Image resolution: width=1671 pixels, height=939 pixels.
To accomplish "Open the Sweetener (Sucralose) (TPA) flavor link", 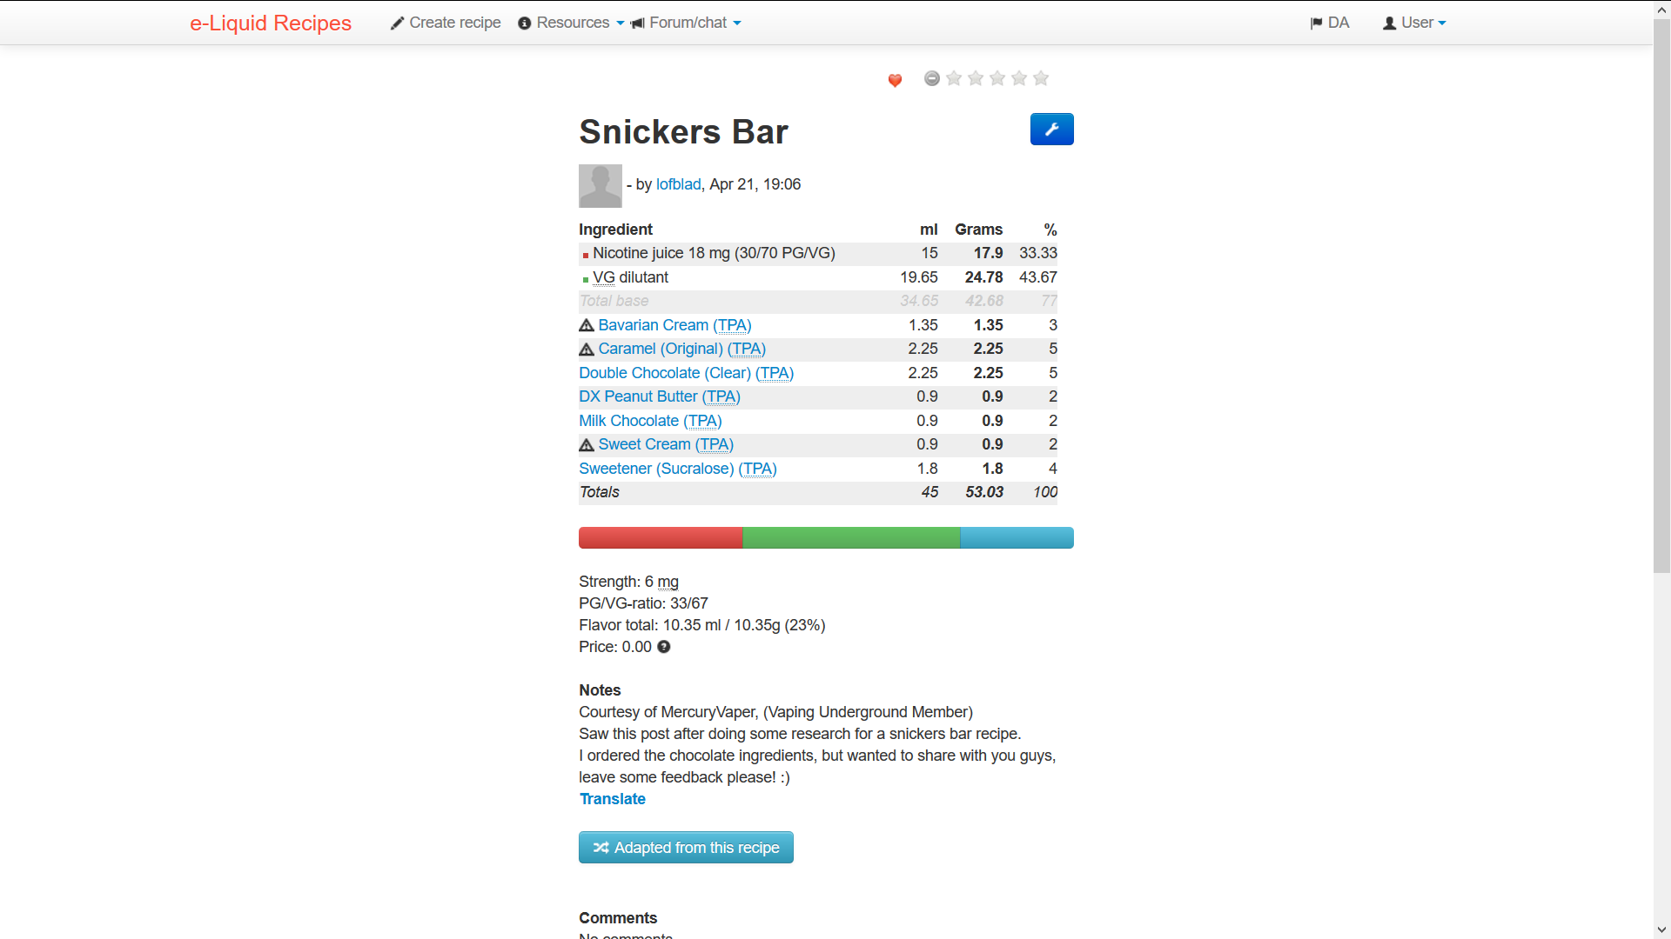I will click(x=678, y=469).
